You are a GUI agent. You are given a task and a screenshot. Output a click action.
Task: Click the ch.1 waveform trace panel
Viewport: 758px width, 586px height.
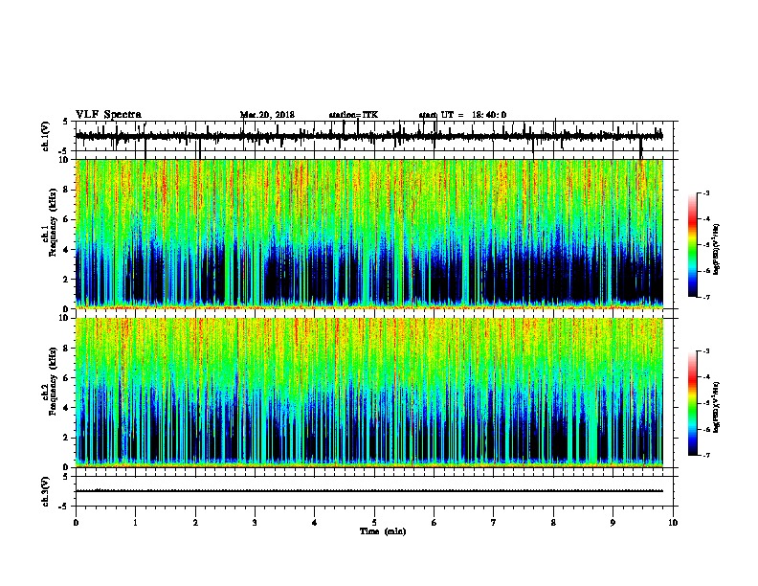[374, 136]
